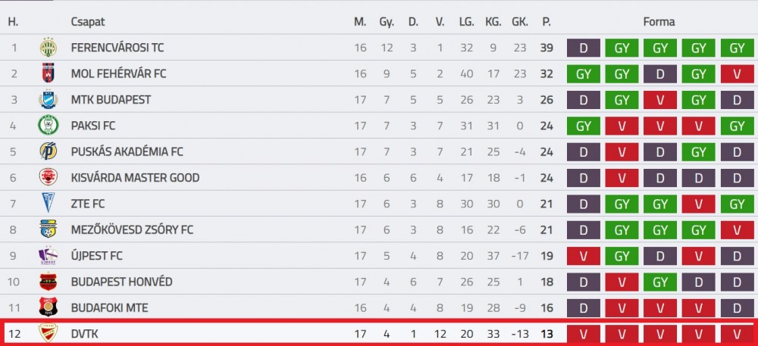The height and width of the screenshot is (346, 758).
Task: Select the Paksi FC round green logo
Action: pos(49,126)
